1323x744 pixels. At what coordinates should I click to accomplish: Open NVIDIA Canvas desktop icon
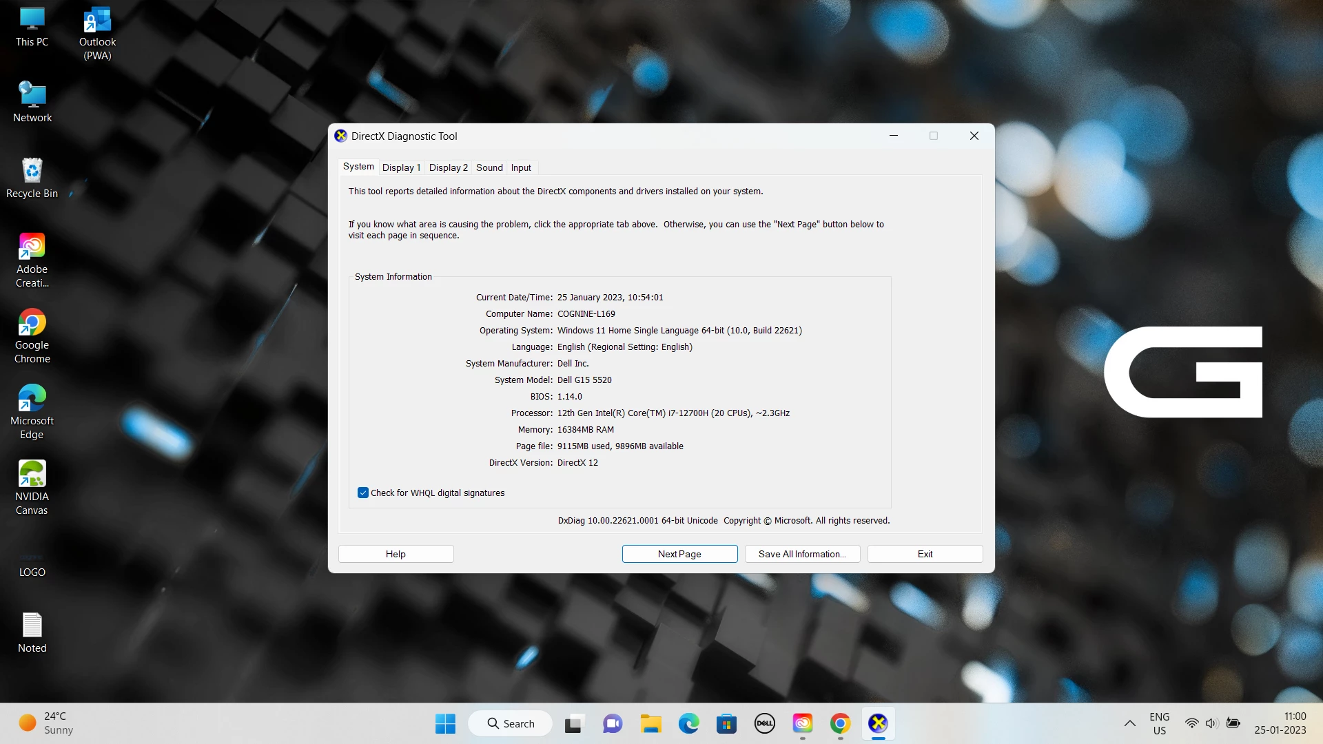[32, 475]
